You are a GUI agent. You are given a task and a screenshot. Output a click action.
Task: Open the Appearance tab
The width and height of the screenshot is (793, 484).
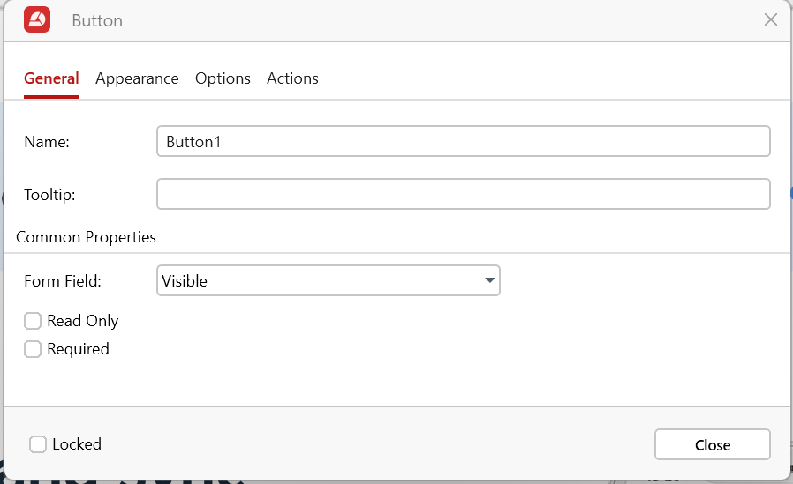point(137,78)
